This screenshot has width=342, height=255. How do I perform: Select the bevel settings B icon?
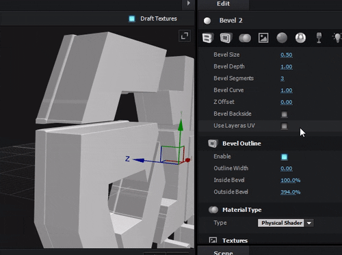pos(208,38)
